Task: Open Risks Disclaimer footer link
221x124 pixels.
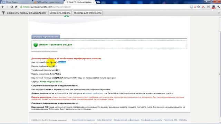Action: coord(104,120)
